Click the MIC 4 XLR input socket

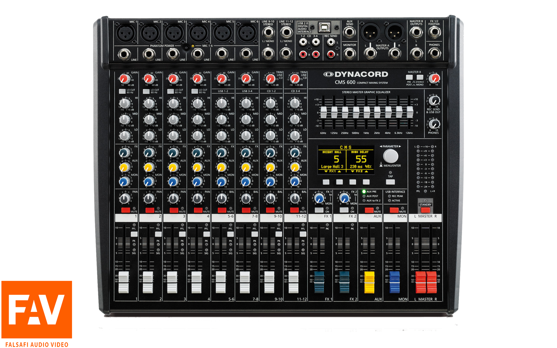(x=198, y=33)
